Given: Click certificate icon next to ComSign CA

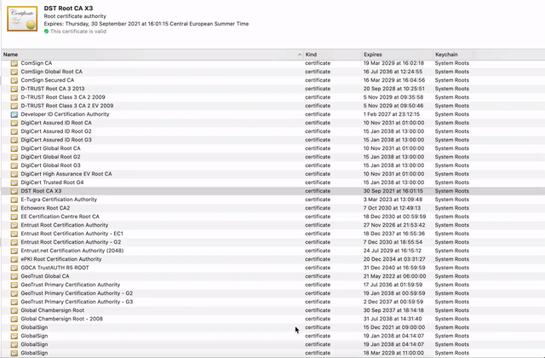Looking at the screenshot, I should click(14, 63).
